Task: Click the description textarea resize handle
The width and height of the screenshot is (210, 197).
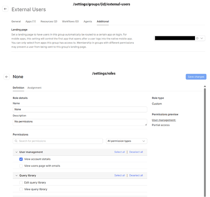Action: (x=146, y=125)
